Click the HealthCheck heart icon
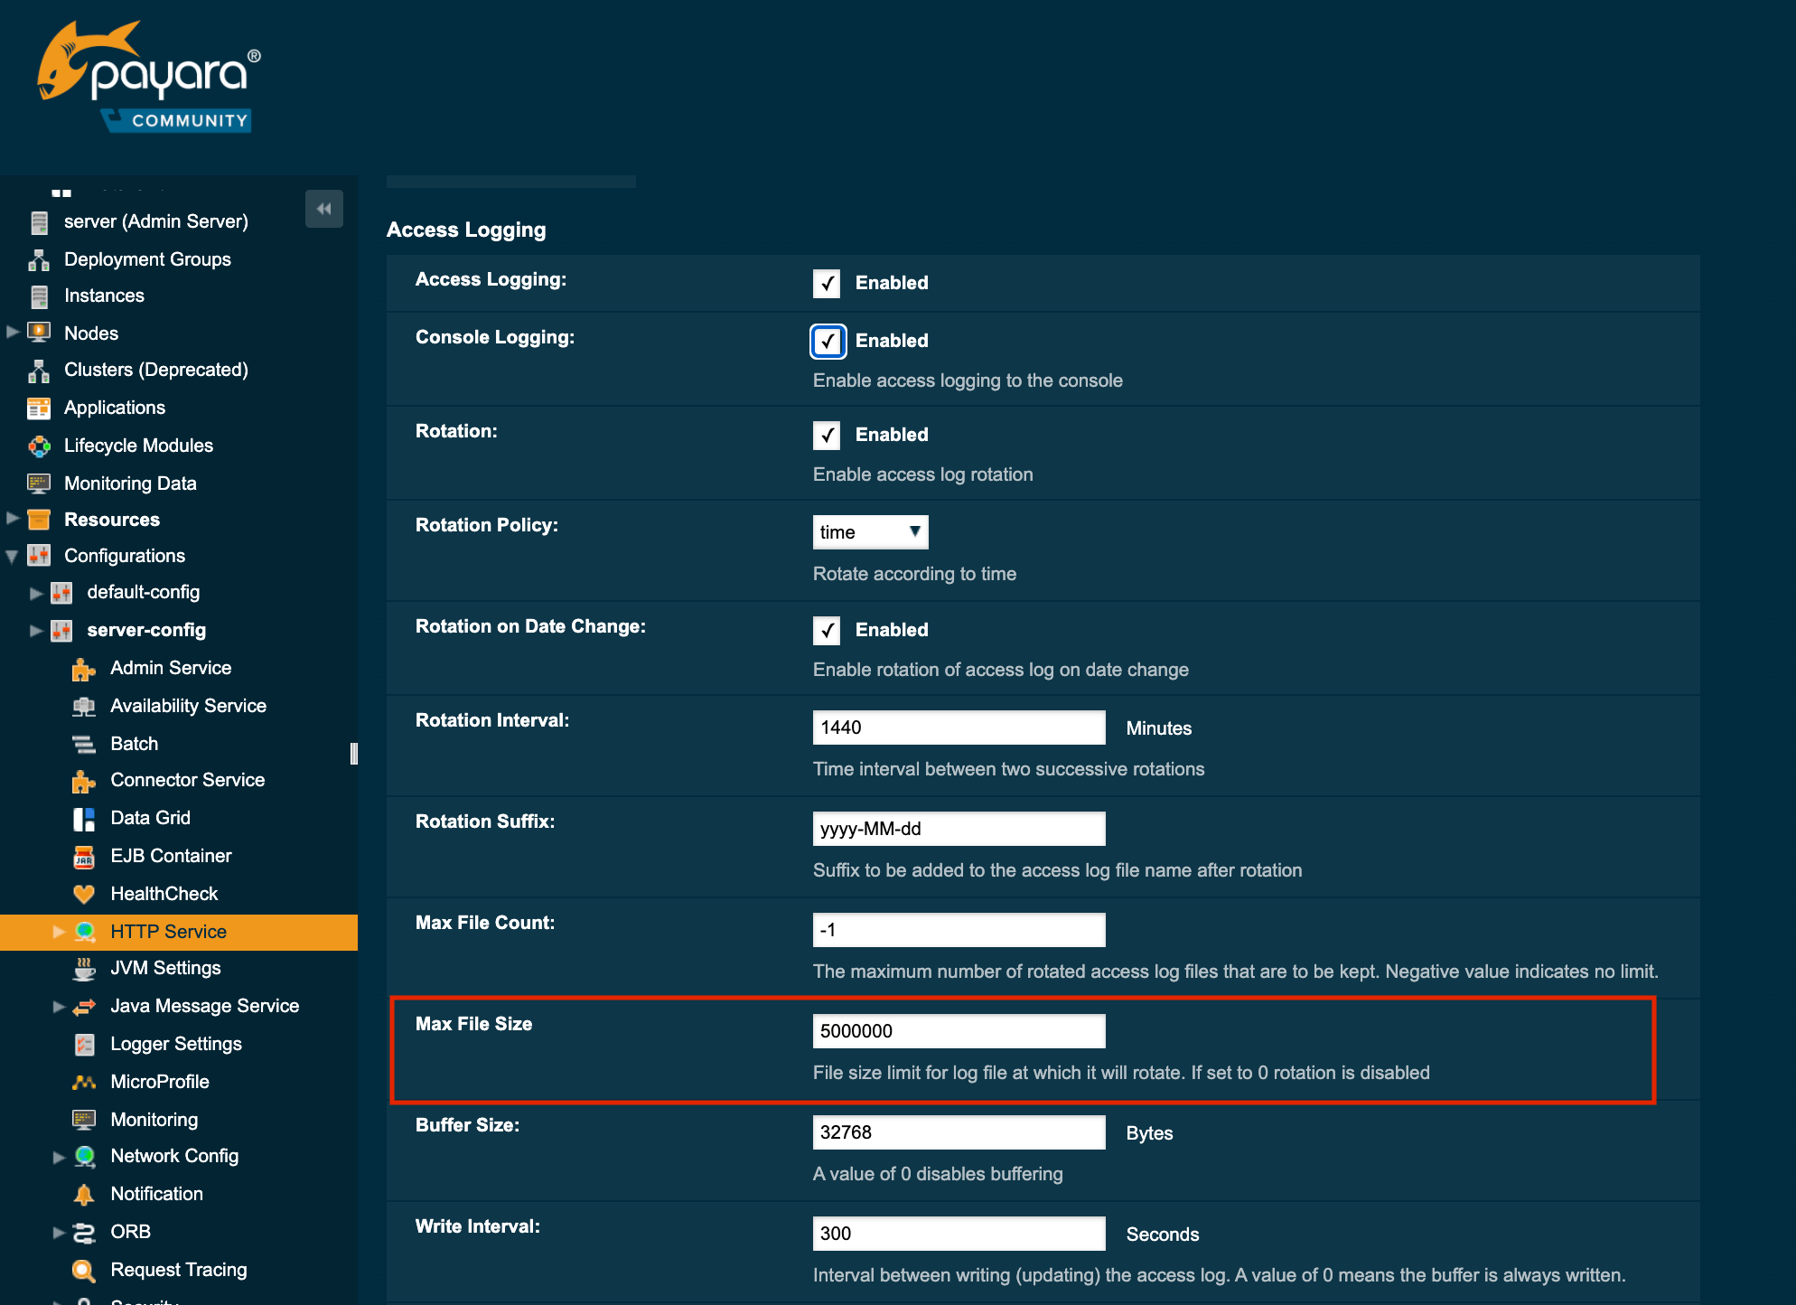The width and height of the screenshot is (1796, 1305). click(83, 893)
